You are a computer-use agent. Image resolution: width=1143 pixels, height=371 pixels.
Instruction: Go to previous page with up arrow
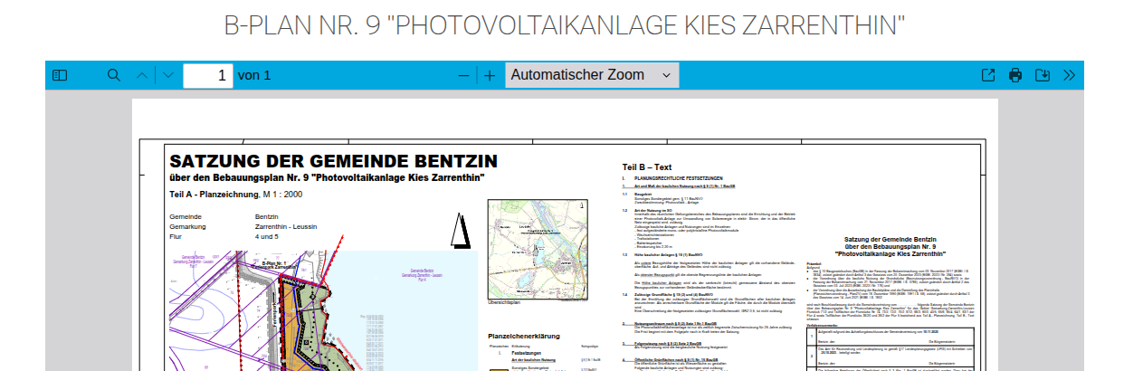141,75
